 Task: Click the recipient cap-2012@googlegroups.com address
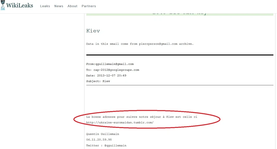[x=116, y=70]
